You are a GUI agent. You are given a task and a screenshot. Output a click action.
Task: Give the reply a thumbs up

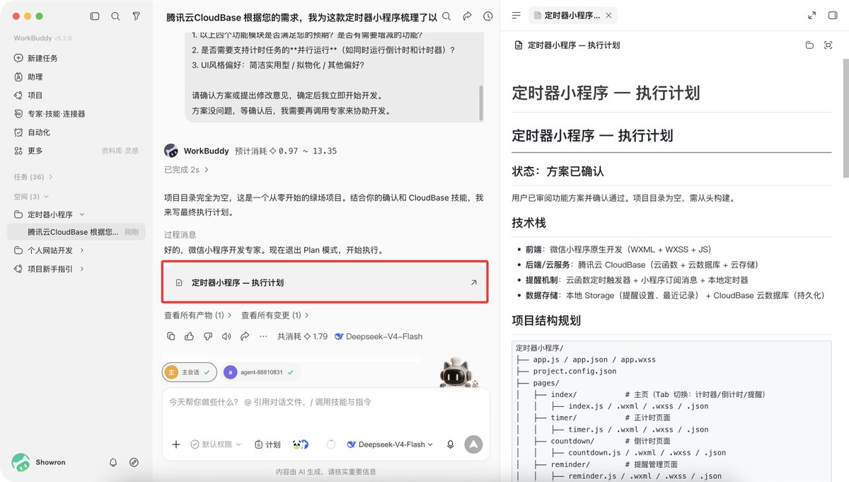coord(189,336)
